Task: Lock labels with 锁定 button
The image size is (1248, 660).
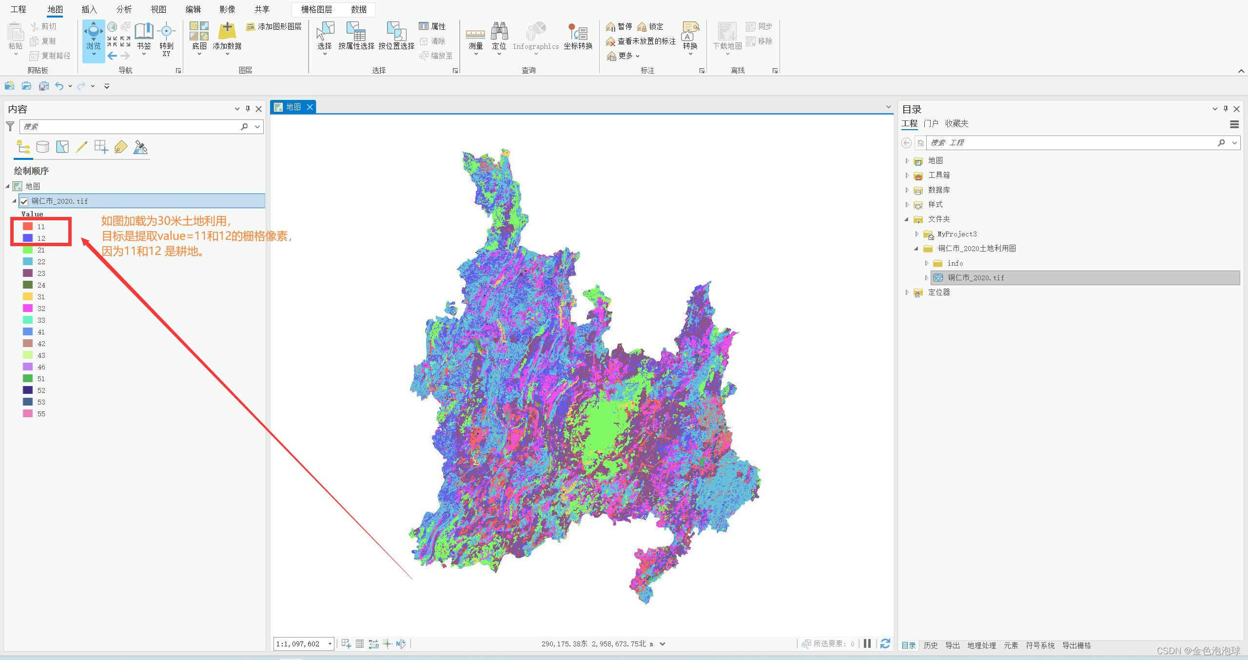Action: point(650,26)
